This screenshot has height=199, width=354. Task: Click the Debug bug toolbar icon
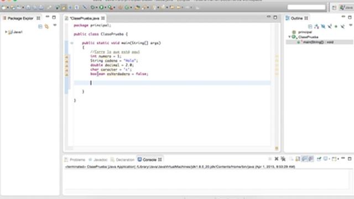pos(92,8)
